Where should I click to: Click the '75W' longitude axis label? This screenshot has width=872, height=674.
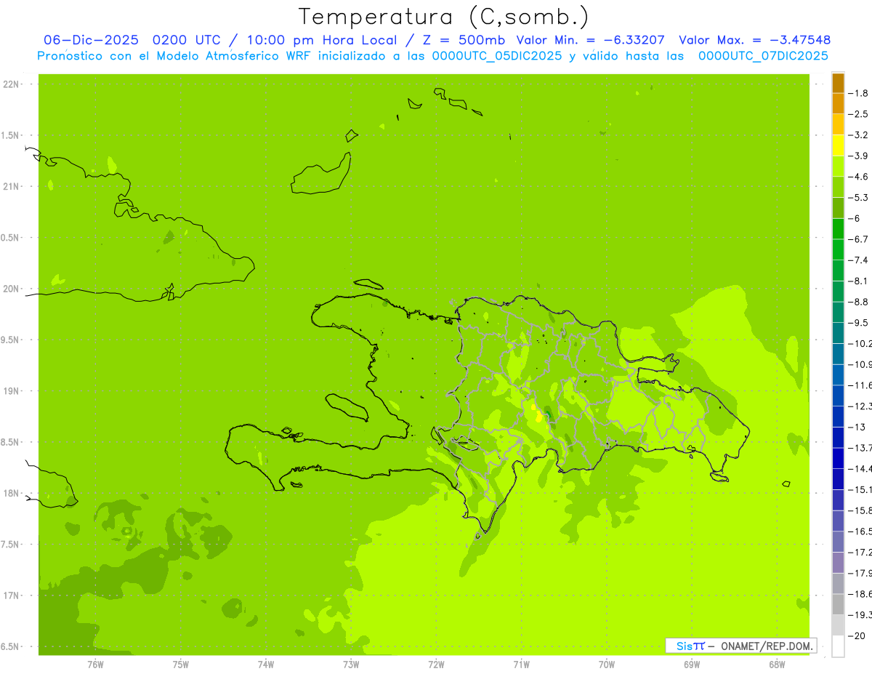tap(181, 665)
